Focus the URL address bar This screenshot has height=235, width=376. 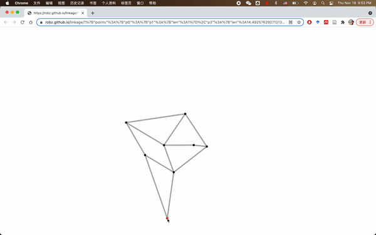click(x=165, y=23)
